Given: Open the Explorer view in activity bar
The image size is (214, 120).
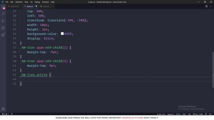Looking at the screenshot, I should 3,7.
